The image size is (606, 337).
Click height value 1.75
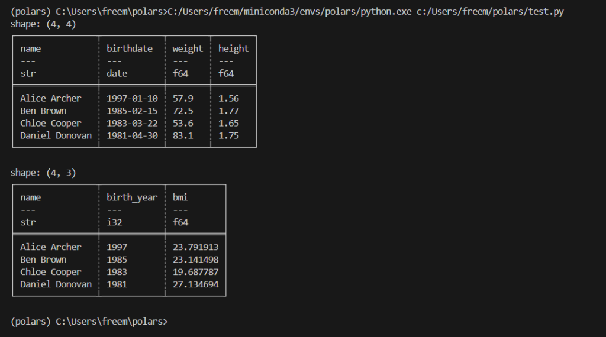click(228, 135)
